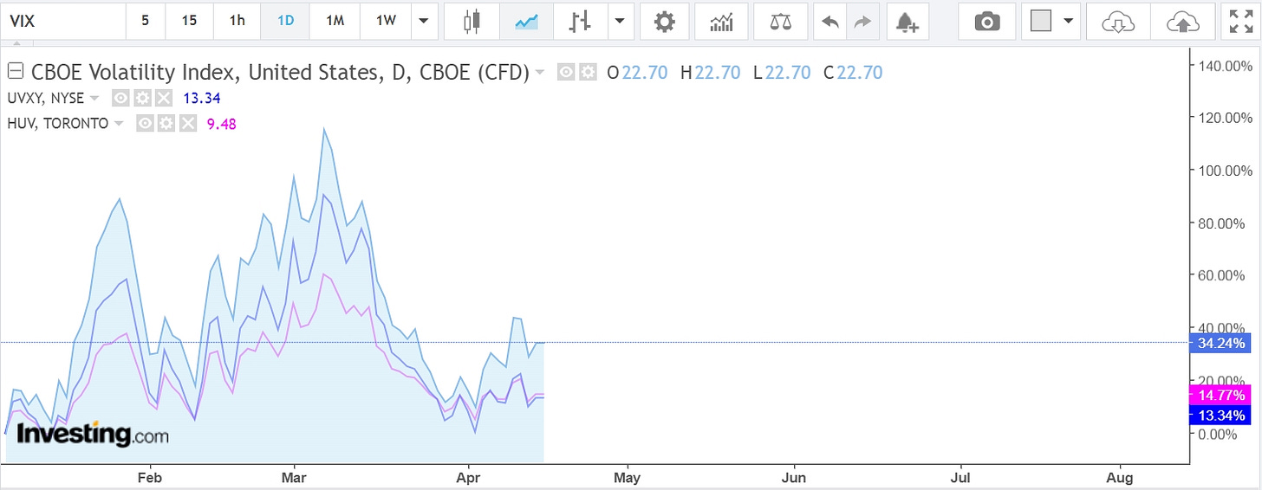The height and width of the screenshot is (490, 1262).
Task: Switch to the 1W interval
Action: (387, 21)
